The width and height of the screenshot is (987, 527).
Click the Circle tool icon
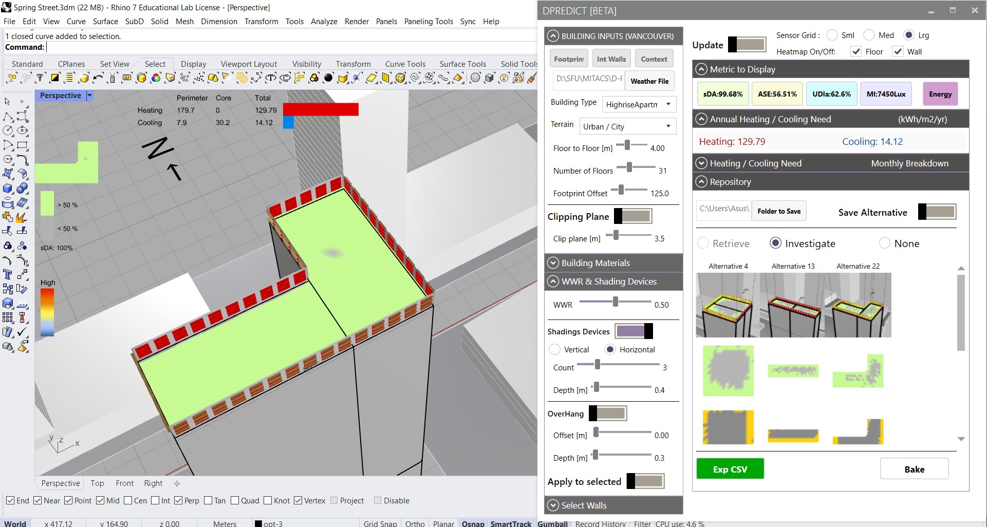(x=8, y=130)
